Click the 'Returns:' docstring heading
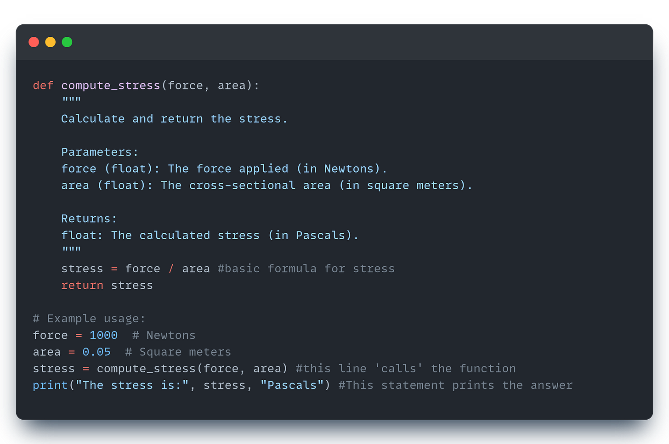This screenshot has width=669, height=444. [x=89, y=219]
